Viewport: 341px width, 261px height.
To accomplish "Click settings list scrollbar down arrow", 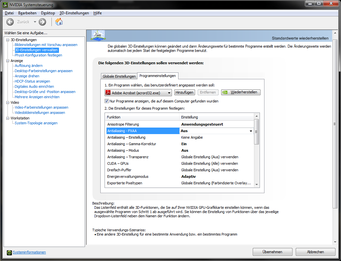I will click(x=257, y=185).
